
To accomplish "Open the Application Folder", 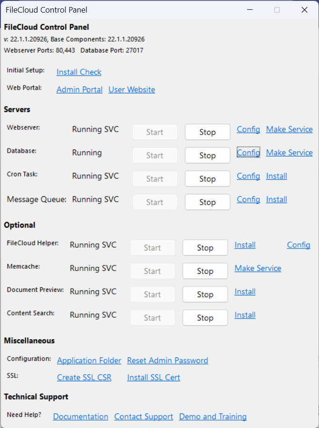I will 89,360.
